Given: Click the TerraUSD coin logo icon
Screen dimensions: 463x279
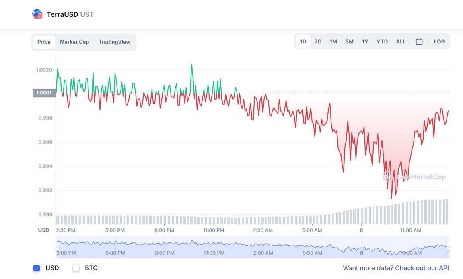Looking at the screenshot, I should point(37,14).
